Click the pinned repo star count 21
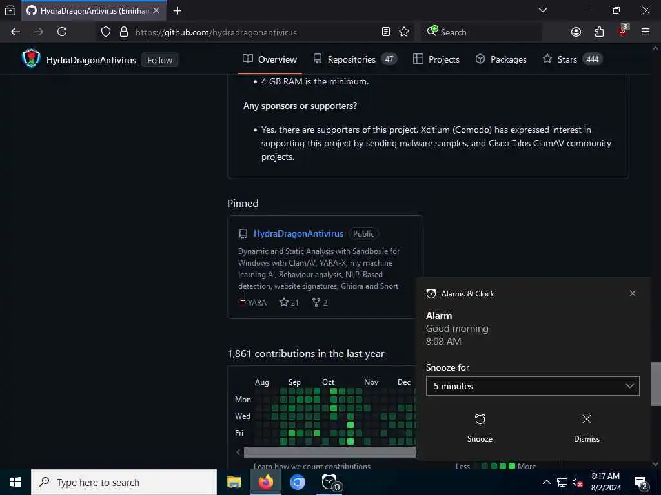Image resolution: width=661 pixels, height=495 pixels. pos(289,302)
